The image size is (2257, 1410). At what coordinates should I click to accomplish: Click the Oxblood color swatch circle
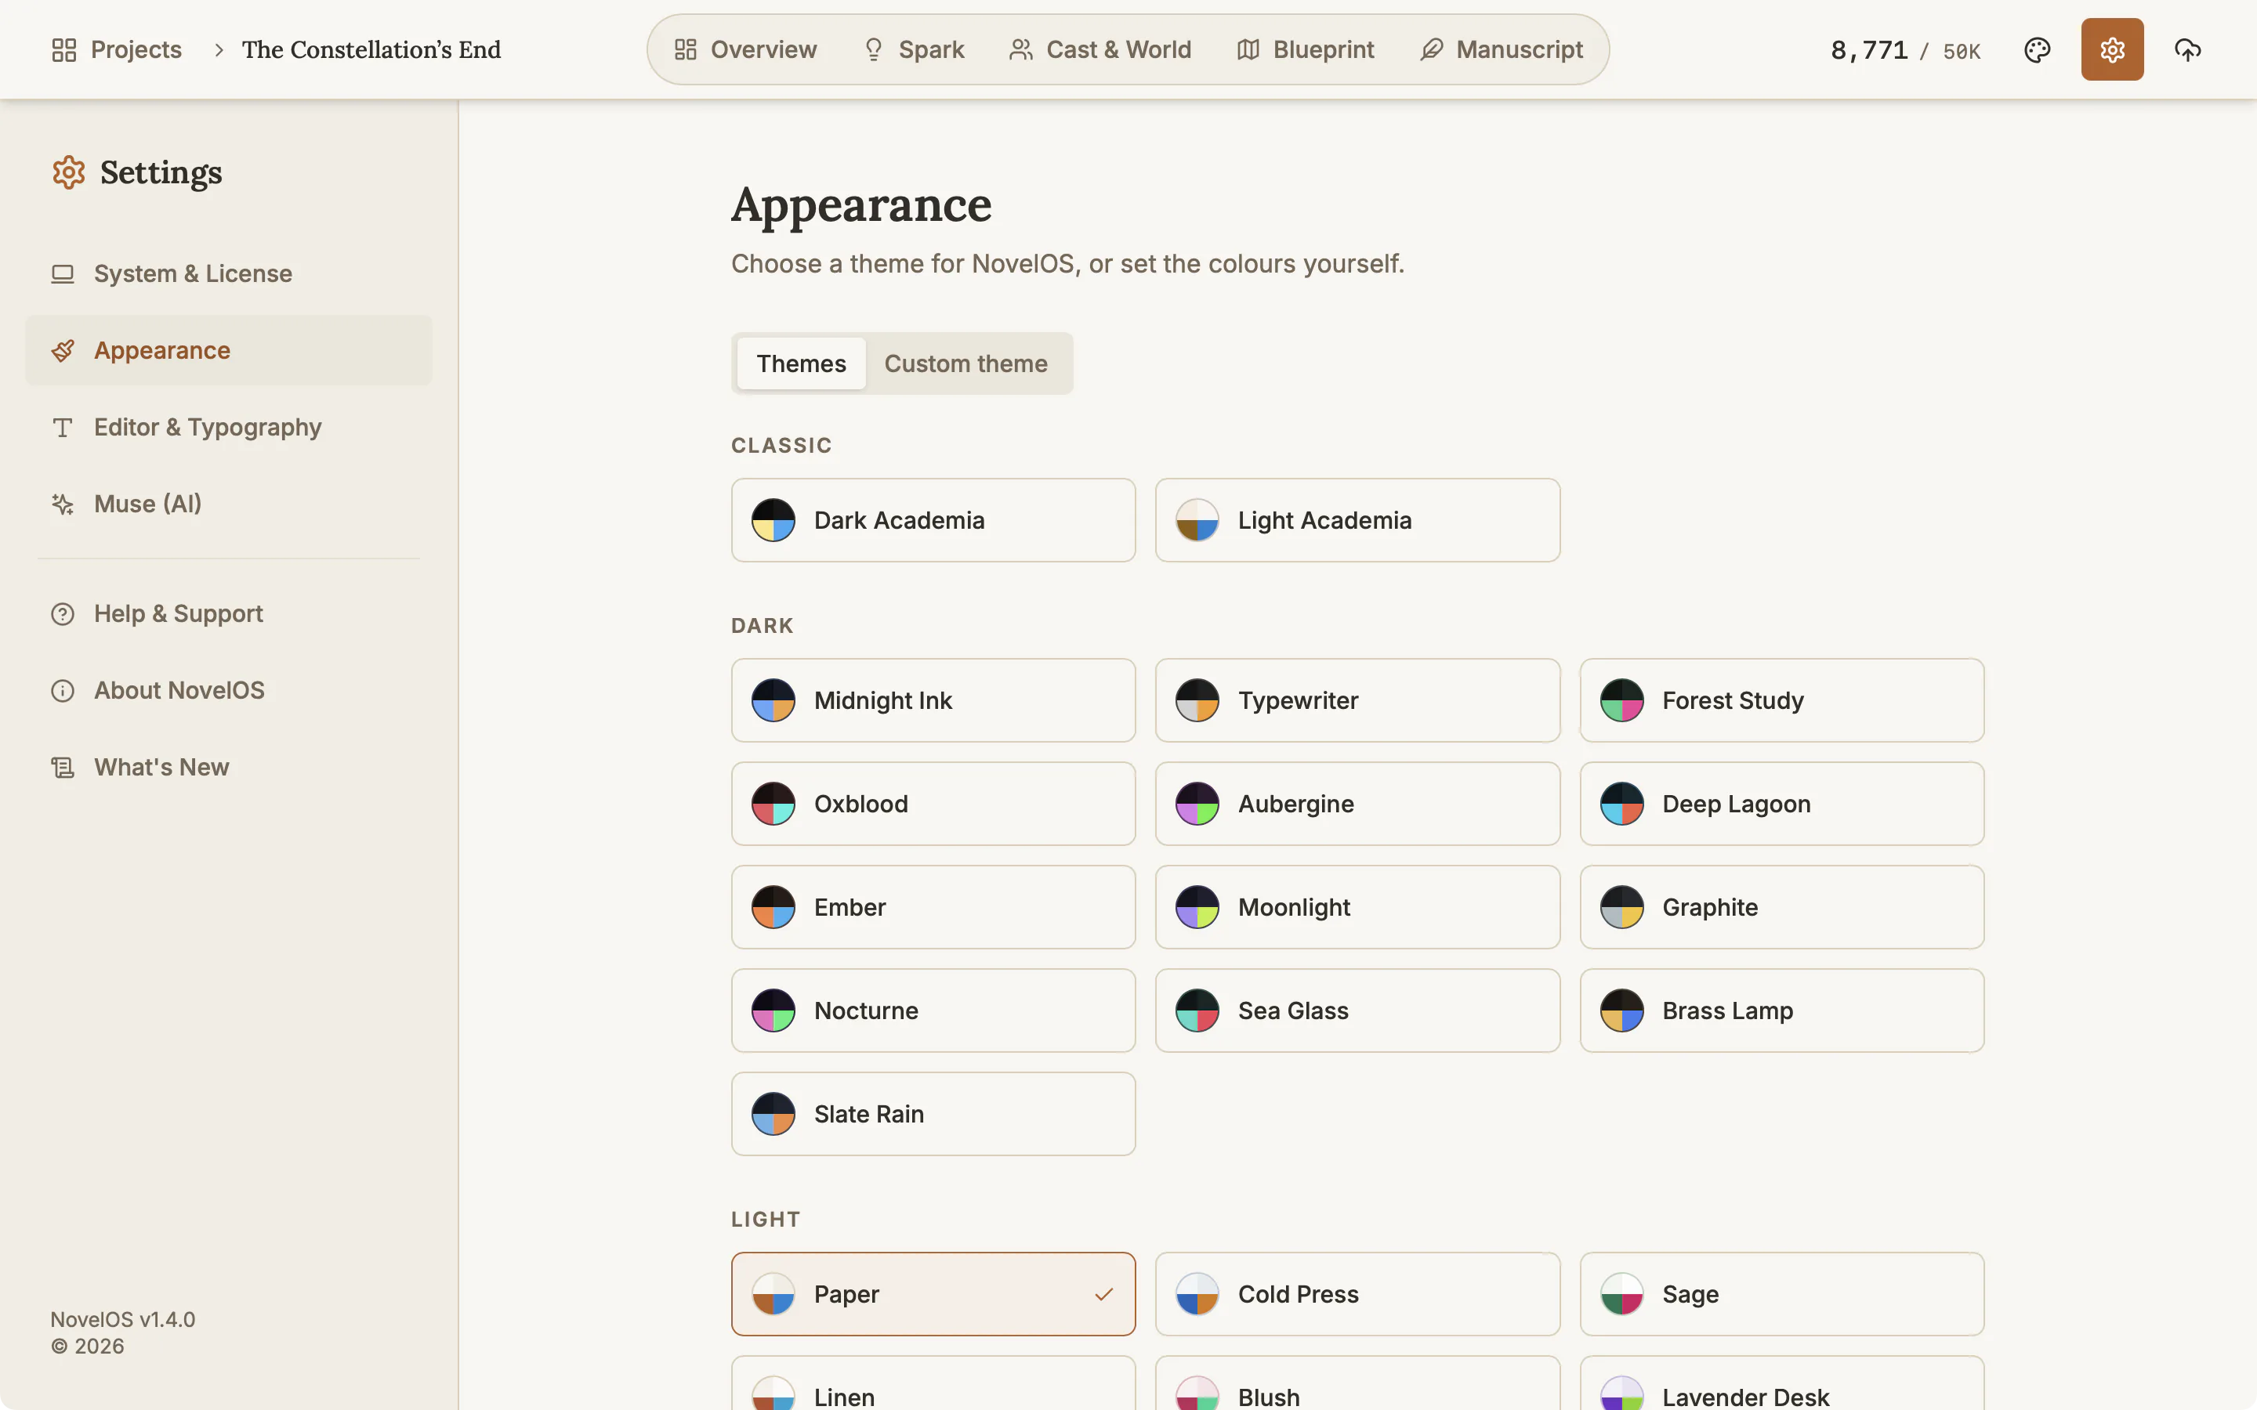[x=773, y=804]
